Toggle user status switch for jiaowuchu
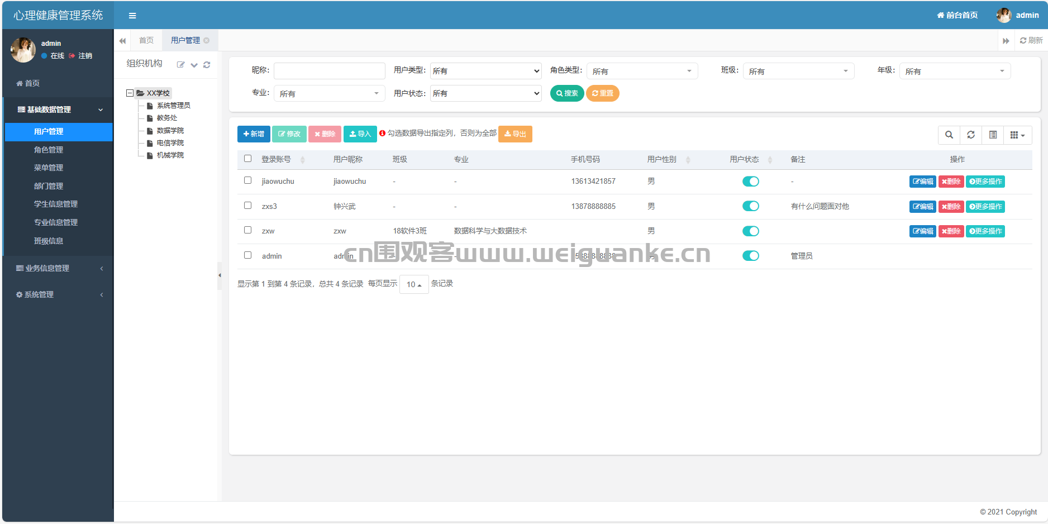 coord(751,182)
